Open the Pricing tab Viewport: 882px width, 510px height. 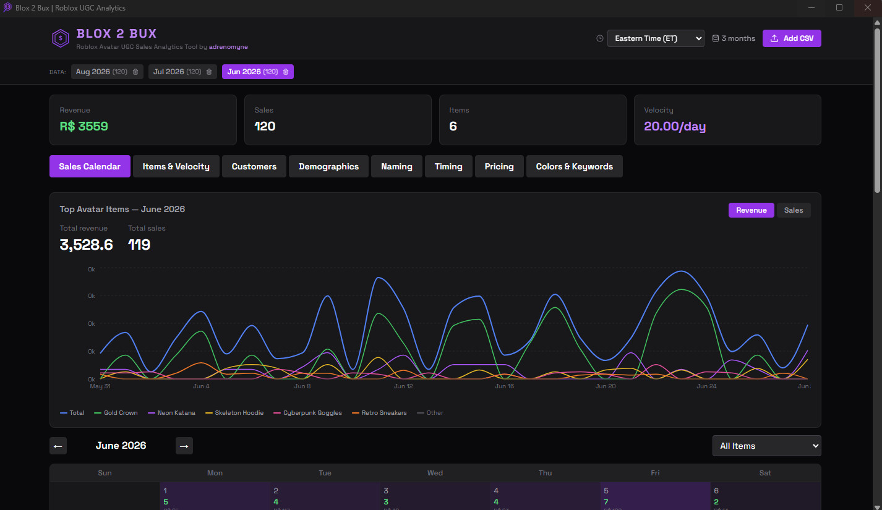click(499, 166)
